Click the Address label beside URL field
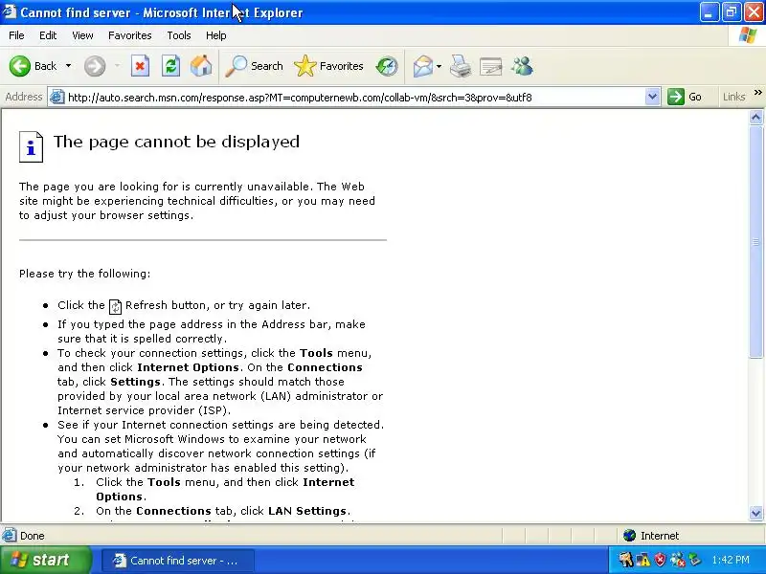Screen dimensions: 766x574 23,97
